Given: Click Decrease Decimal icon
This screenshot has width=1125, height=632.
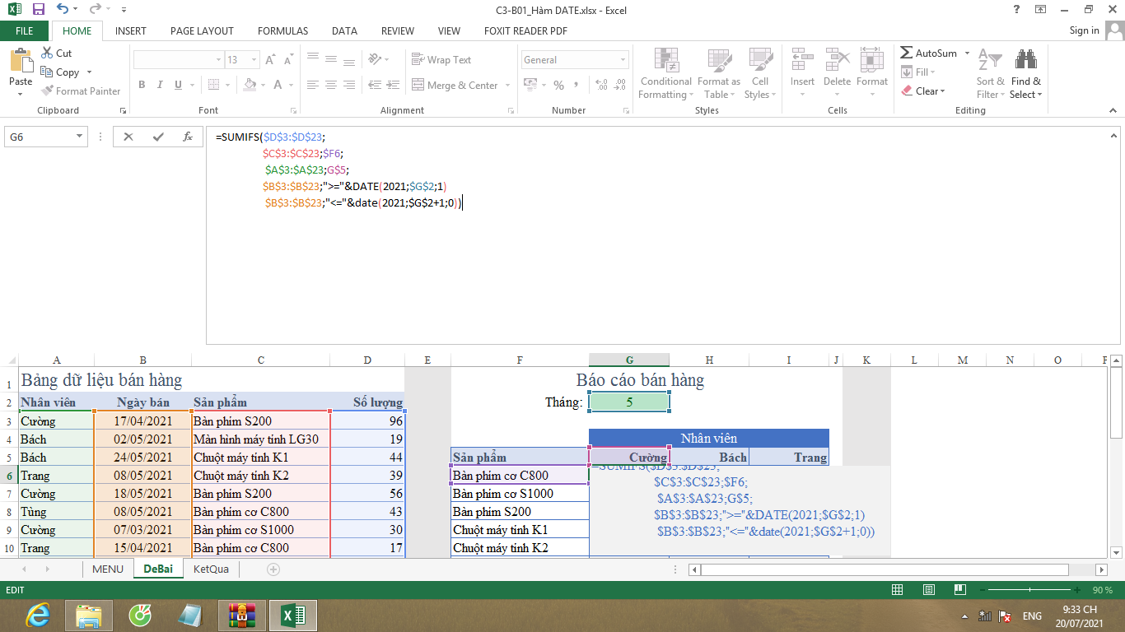Looking at the screenshot, I should click(620, 85).
